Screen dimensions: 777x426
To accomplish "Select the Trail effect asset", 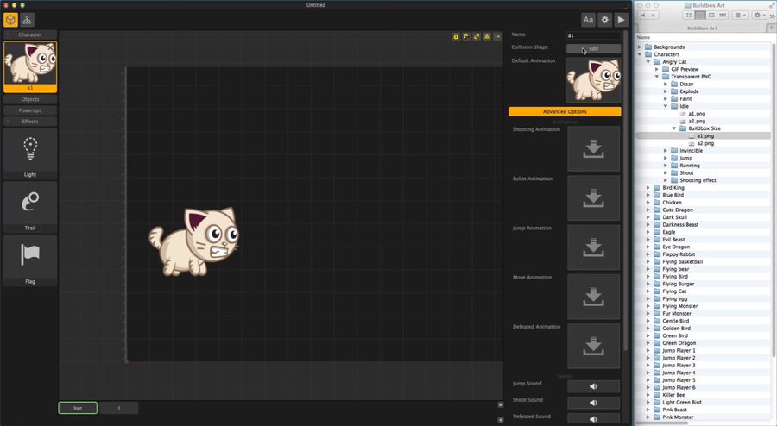I will point(30,207).
